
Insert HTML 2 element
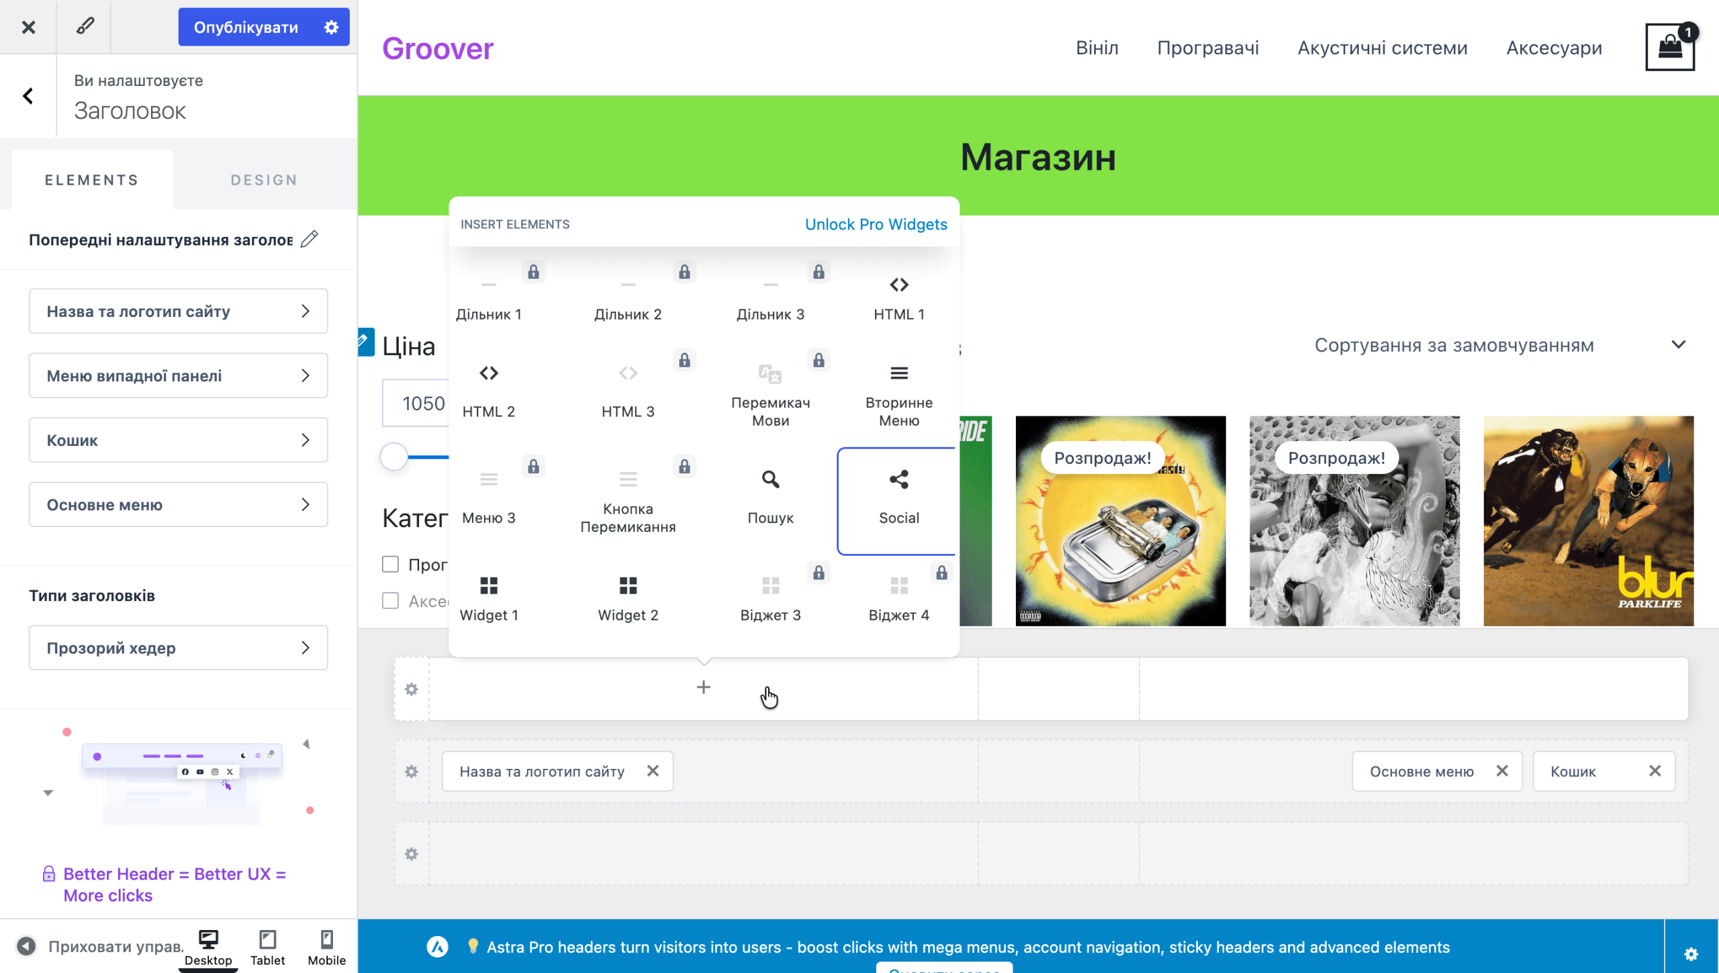coord(489,391)
